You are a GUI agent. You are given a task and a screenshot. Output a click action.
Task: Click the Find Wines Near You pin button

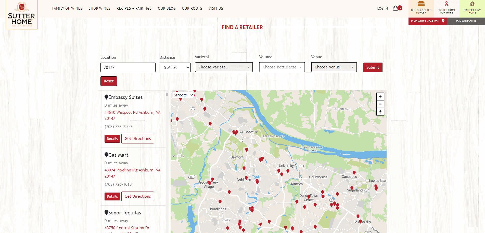click(x=428, y=21)
